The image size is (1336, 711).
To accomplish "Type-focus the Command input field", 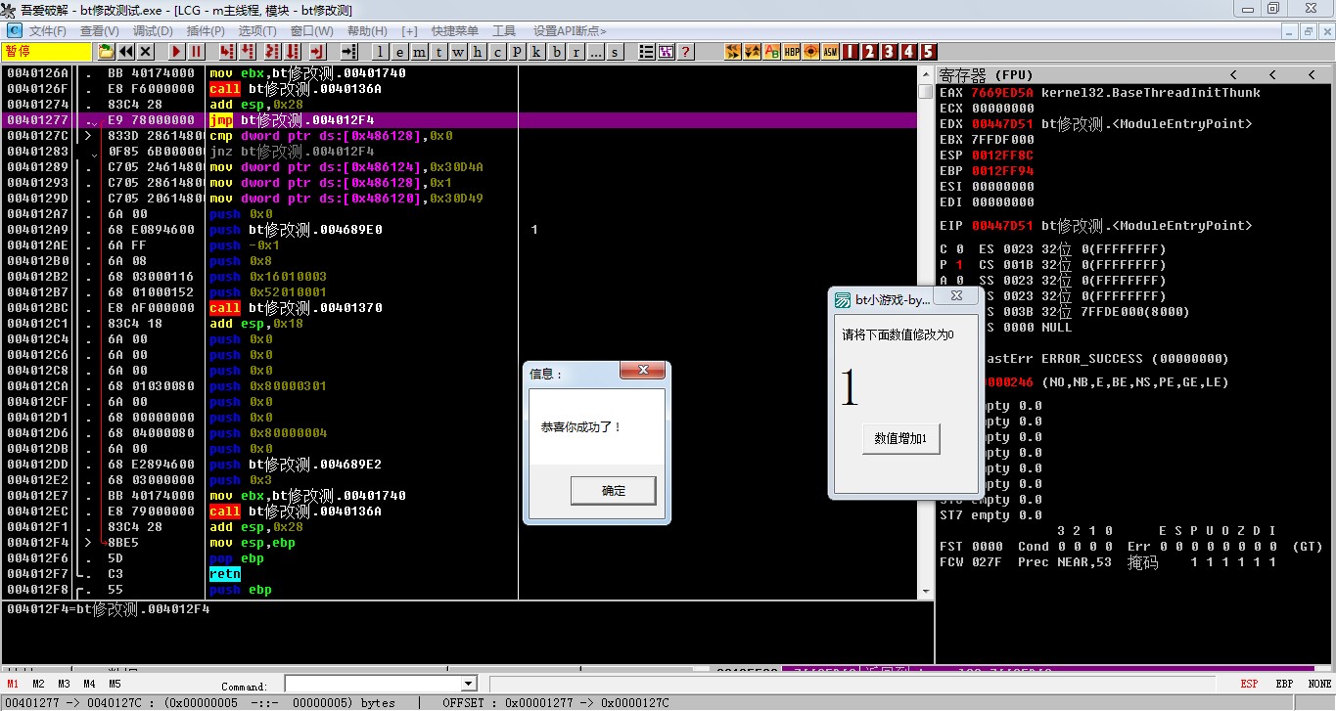I will point(372,684).
